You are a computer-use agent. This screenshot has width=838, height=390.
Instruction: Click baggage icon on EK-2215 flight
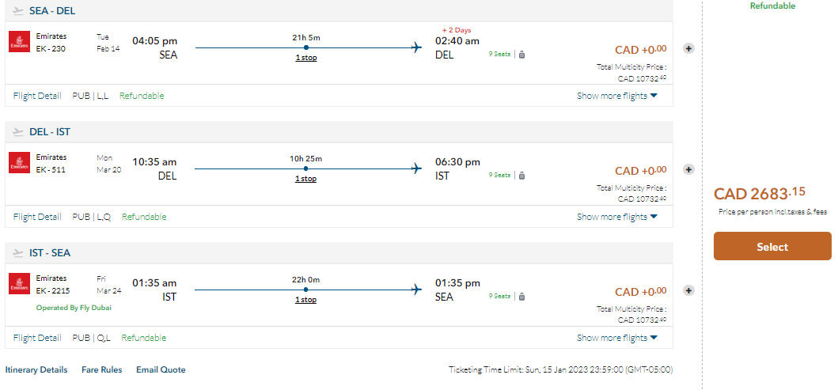click(x=522, y=297)
